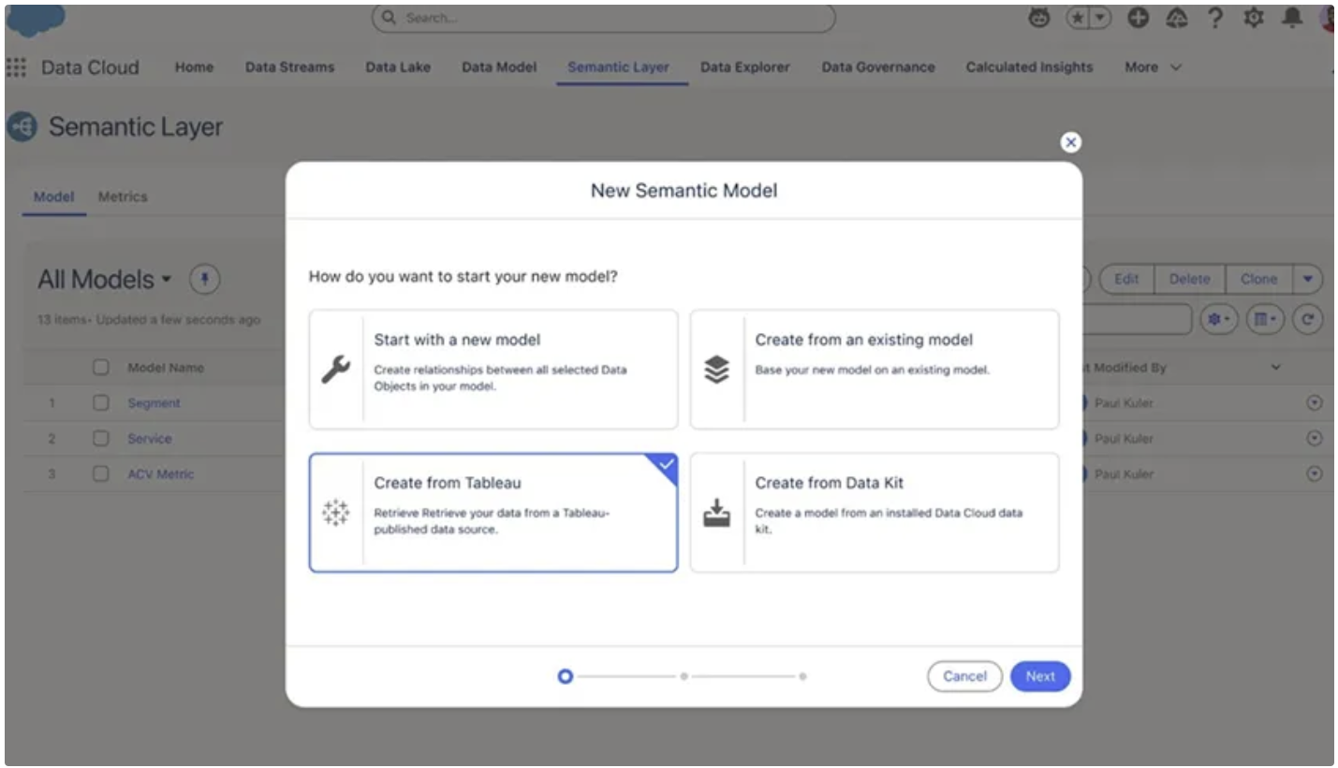
Task: Select the Create from Tableau card
Action: [493, 513]
